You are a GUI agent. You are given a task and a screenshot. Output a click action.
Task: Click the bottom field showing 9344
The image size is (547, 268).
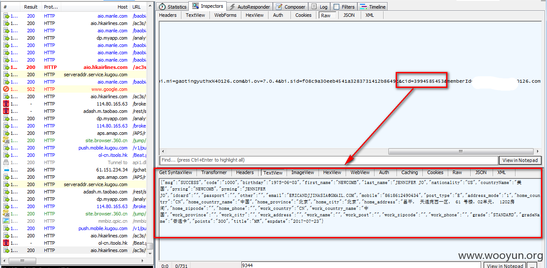[x=361, y=266]
